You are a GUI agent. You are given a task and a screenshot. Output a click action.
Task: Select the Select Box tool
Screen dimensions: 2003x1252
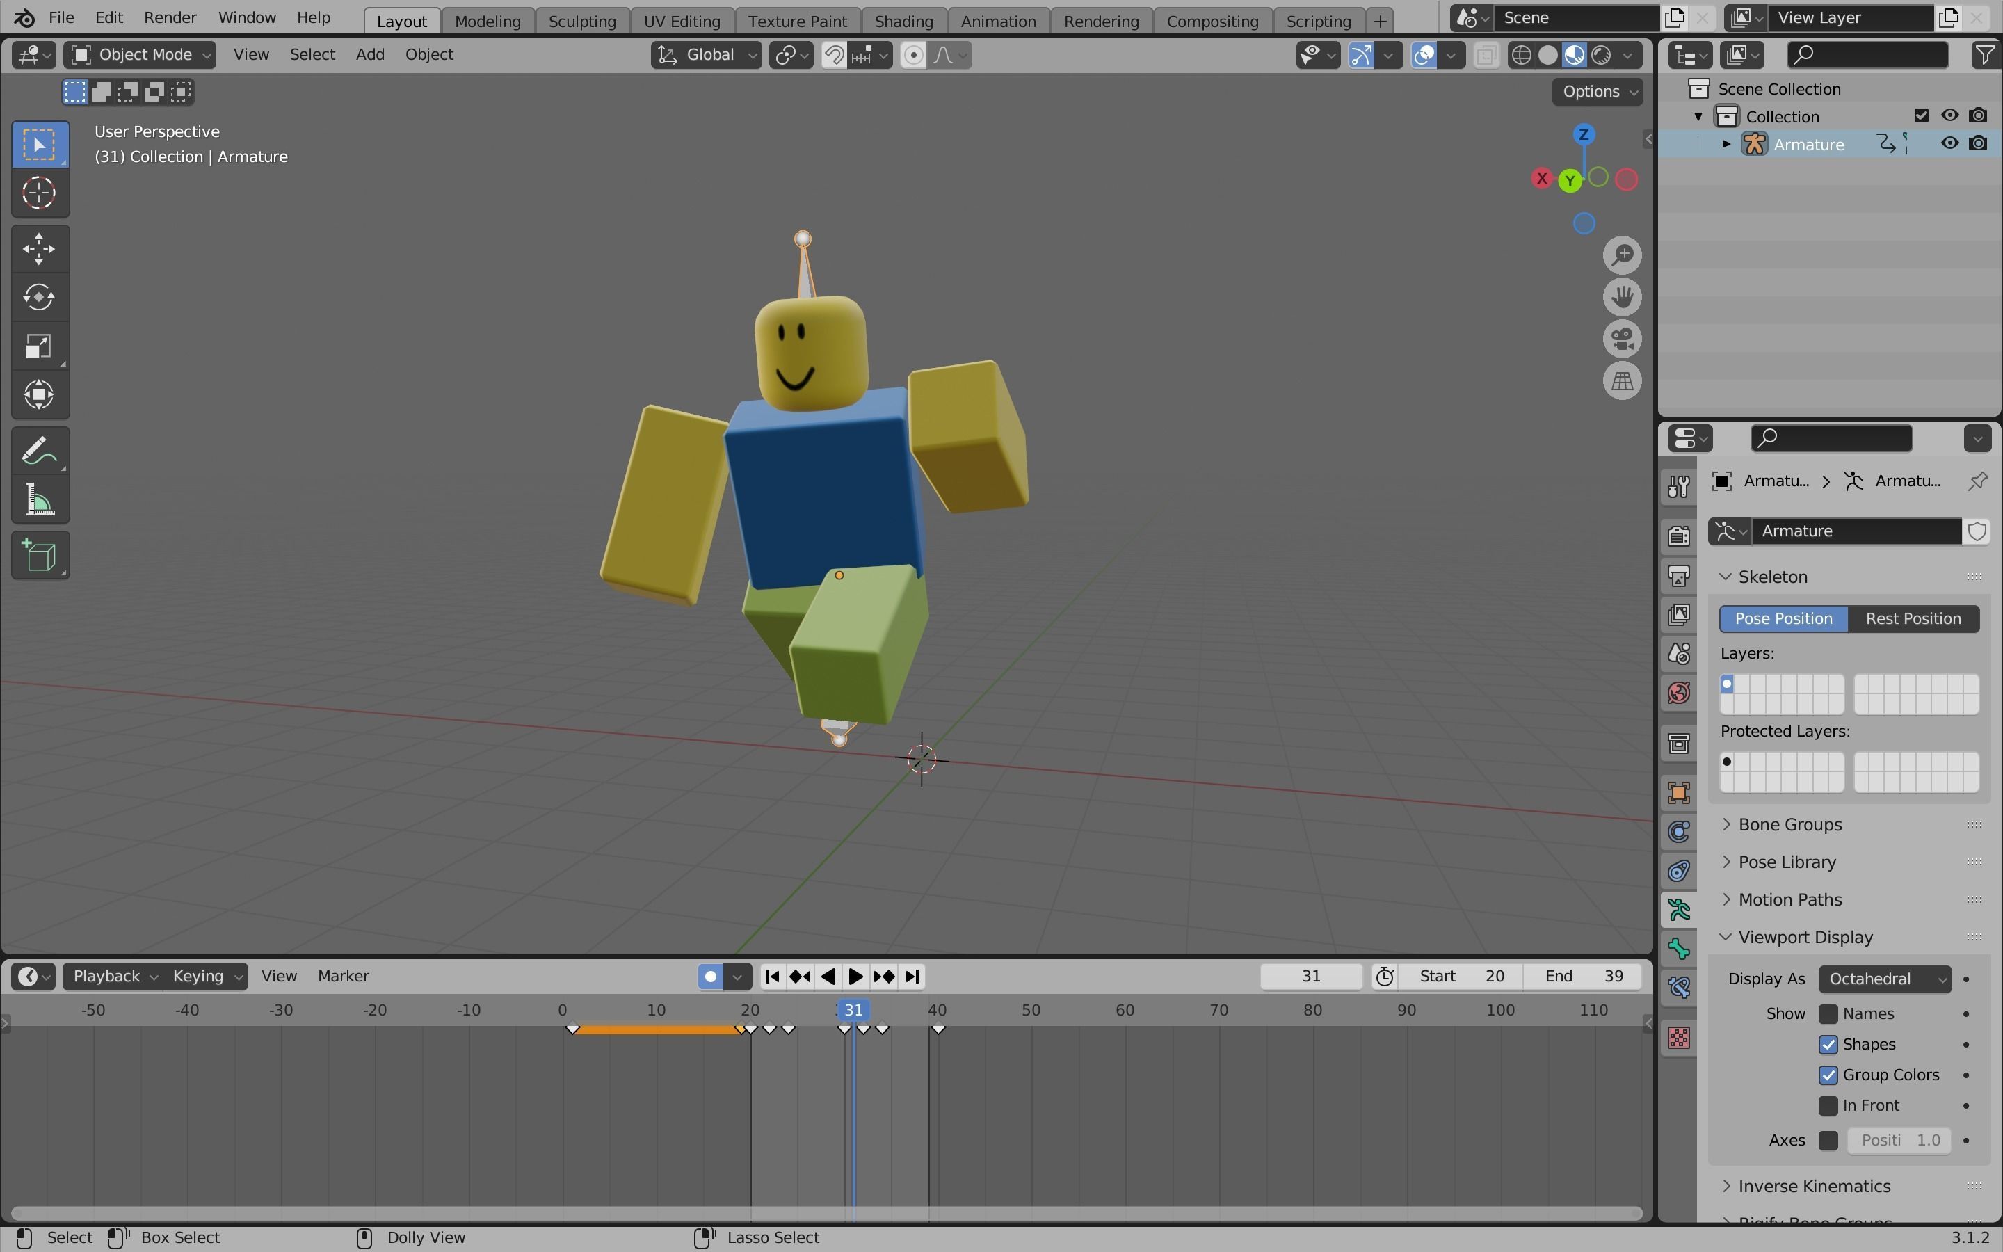[40, 145]
